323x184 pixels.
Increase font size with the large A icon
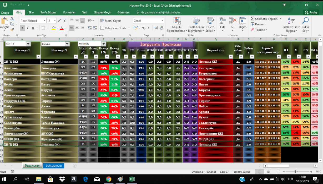(60, 21)
